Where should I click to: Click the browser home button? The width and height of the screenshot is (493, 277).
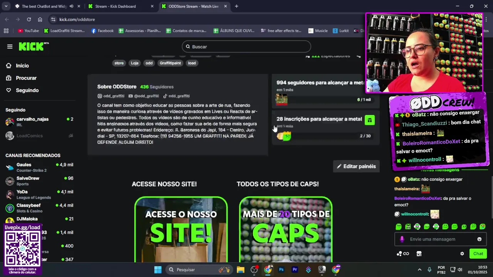(x=40, y=20)
